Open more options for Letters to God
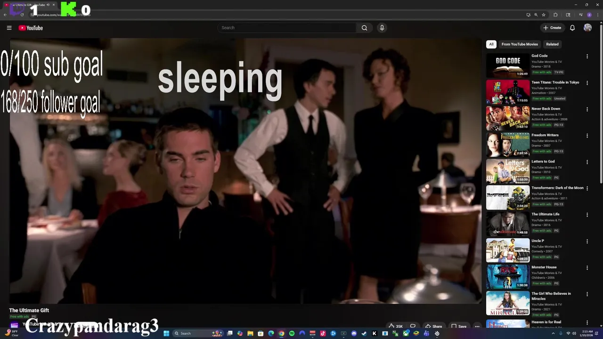 click(587, 162)
